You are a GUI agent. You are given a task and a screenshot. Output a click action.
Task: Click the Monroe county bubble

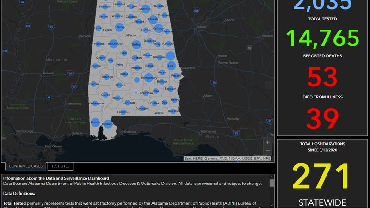coord(118,98)
